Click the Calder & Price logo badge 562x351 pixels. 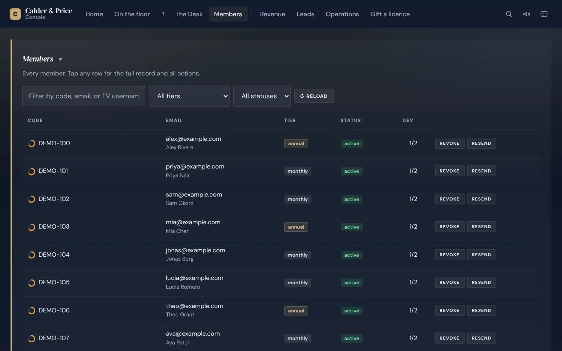point(15,14)
